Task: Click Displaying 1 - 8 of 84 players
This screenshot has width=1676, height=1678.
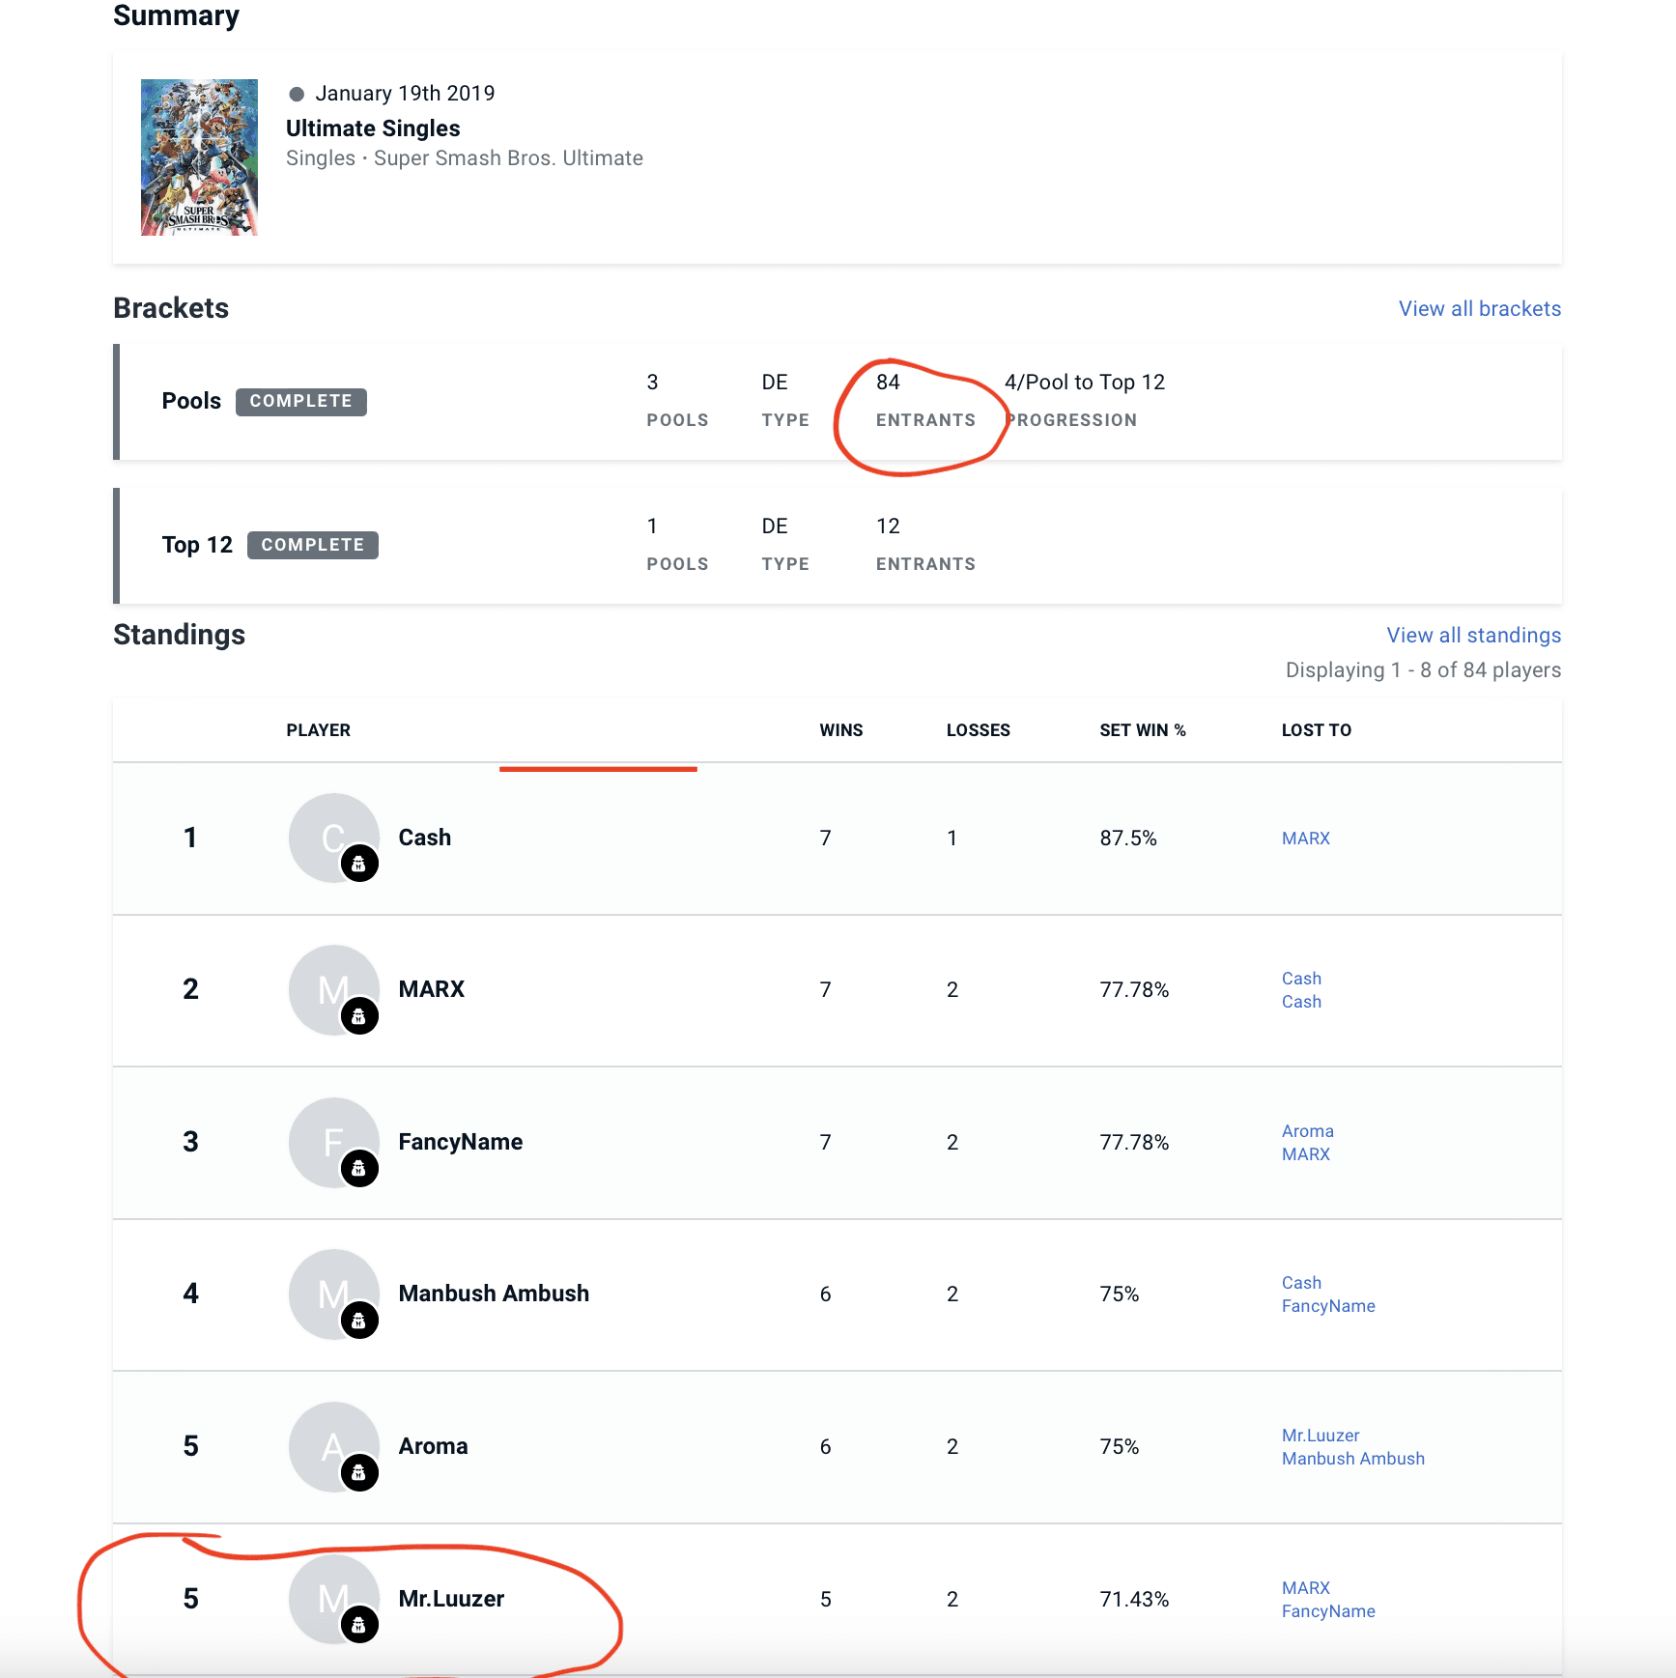Action: pos(1423,670)
